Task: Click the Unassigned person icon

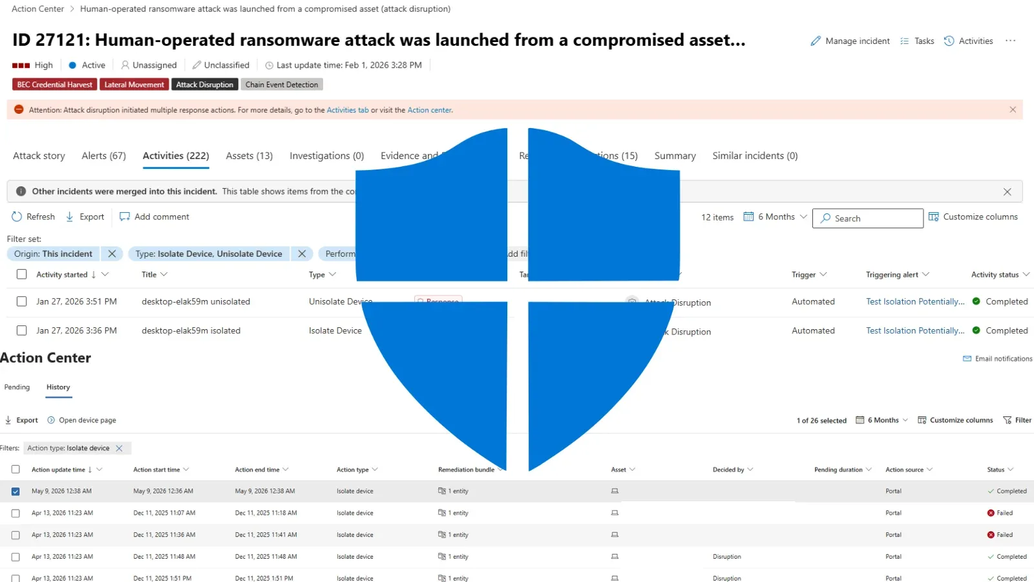Action: 125,65
